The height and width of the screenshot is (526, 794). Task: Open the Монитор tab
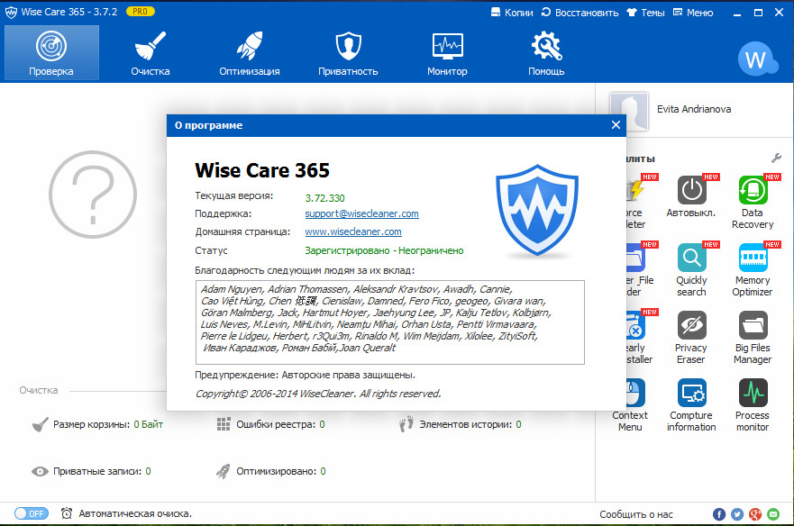(x=447, y=53)
